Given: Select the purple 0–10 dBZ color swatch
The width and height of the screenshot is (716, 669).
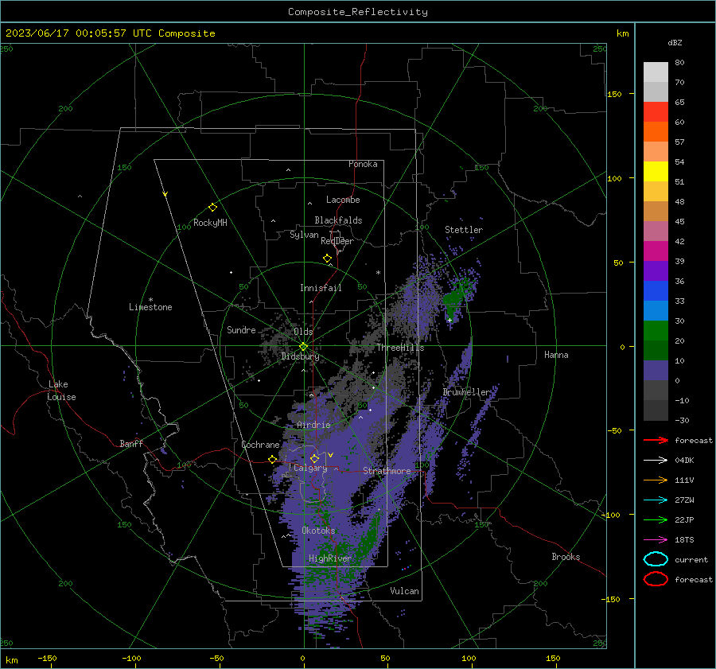Looking at the screenshot, I should (656, 371).
